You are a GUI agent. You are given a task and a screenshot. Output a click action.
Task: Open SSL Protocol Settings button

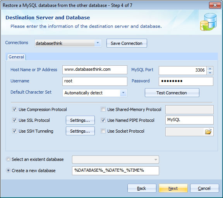click(x=80, y=120)
